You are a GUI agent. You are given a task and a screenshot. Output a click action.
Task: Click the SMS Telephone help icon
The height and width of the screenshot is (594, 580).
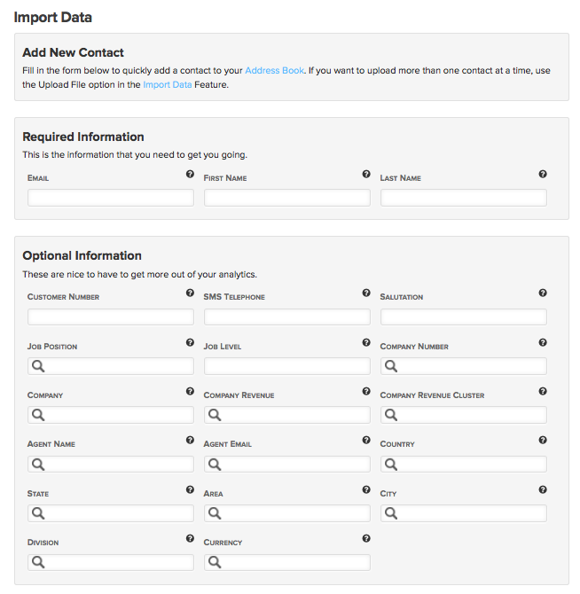pyautogui.click(x=366, y=293)
